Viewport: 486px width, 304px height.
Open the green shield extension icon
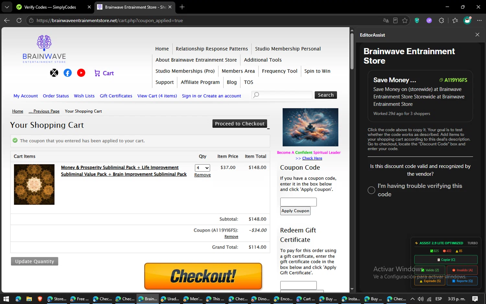(417, 20)
